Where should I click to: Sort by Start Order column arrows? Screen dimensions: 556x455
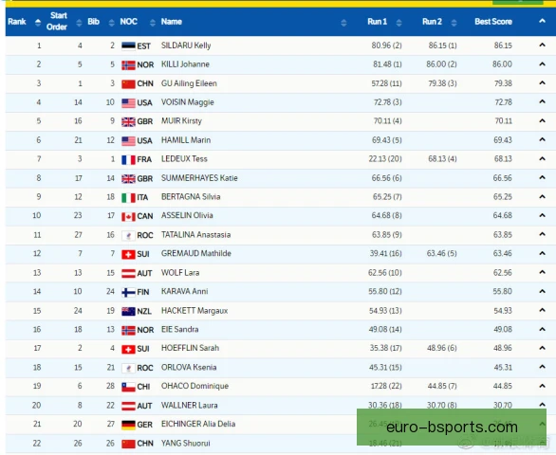79,23
